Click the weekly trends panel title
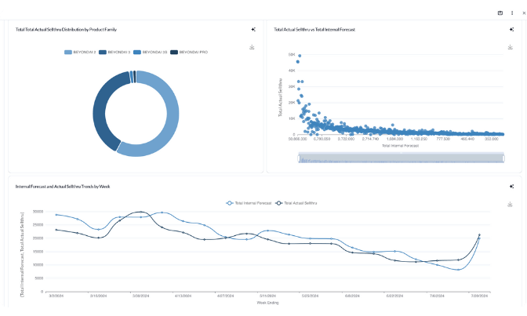The width and height of the screenshot is (527, 316). (63, 187)
